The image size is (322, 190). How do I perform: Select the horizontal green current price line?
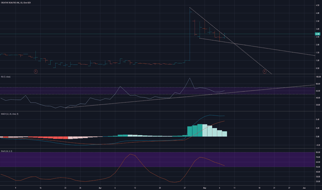pyautogui.click(x=157, y=34)
